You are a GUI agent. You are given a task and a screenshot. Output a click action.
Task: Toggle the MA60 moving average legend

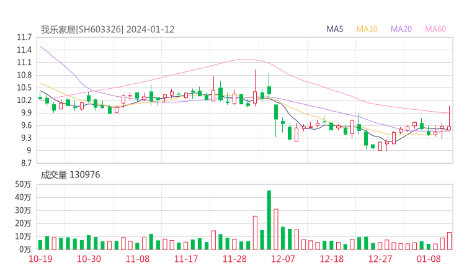435,29
